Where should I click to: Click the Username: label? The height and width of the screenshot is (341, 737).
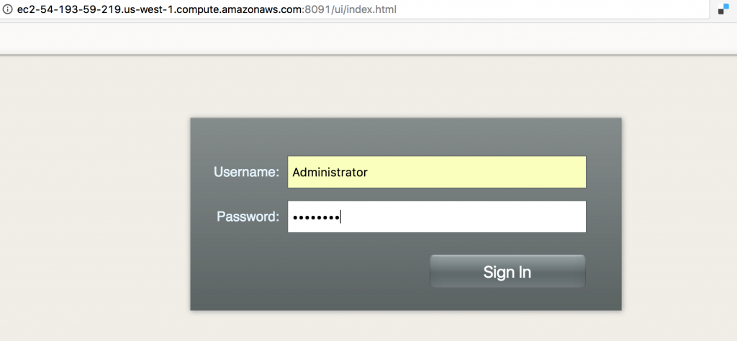pyautogui.click(x=246, y=172)
